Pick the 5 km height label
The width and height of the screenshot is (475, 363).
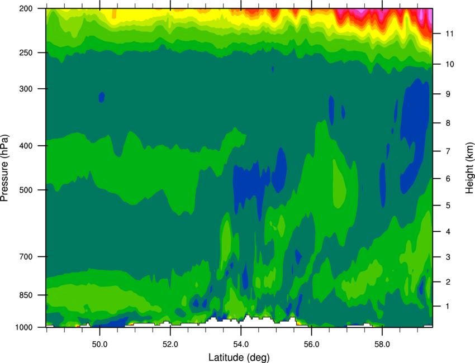(x=448, y=206)
